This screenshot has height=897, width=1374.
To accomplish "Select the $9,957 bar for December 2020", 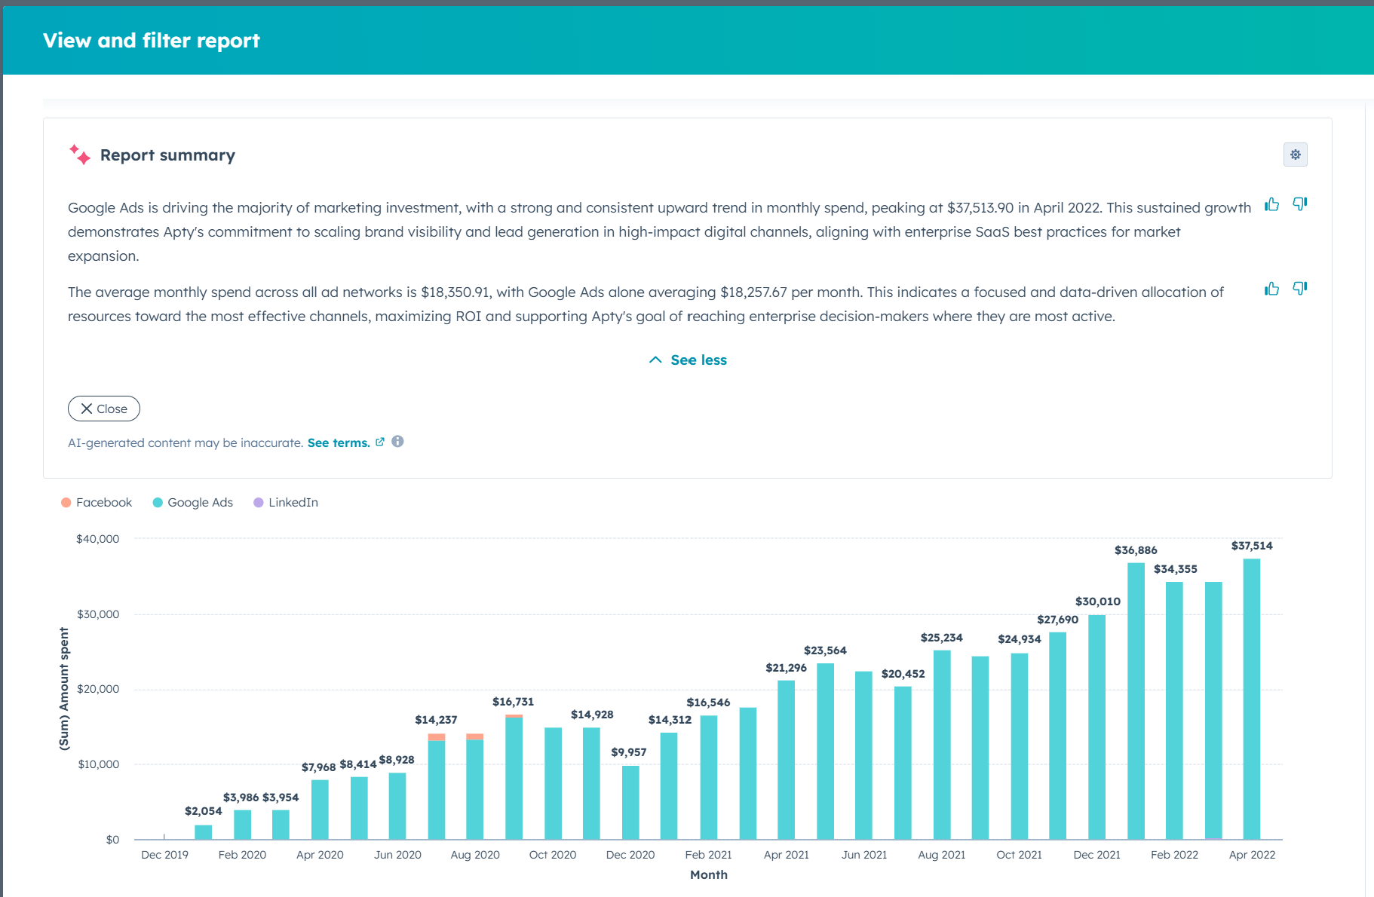I will click(630, 803).
